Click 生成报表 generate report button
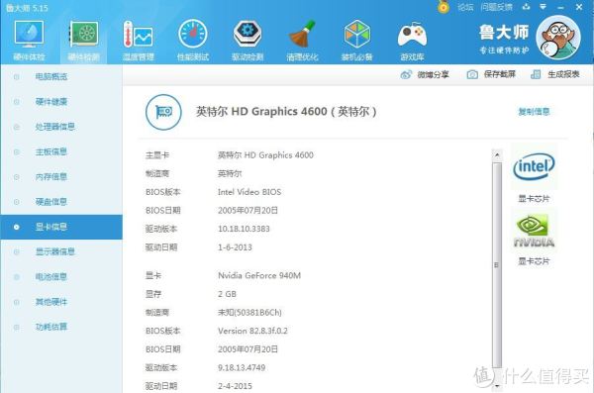The width and height of the screenshot is (594, 393). coord(555,74)
